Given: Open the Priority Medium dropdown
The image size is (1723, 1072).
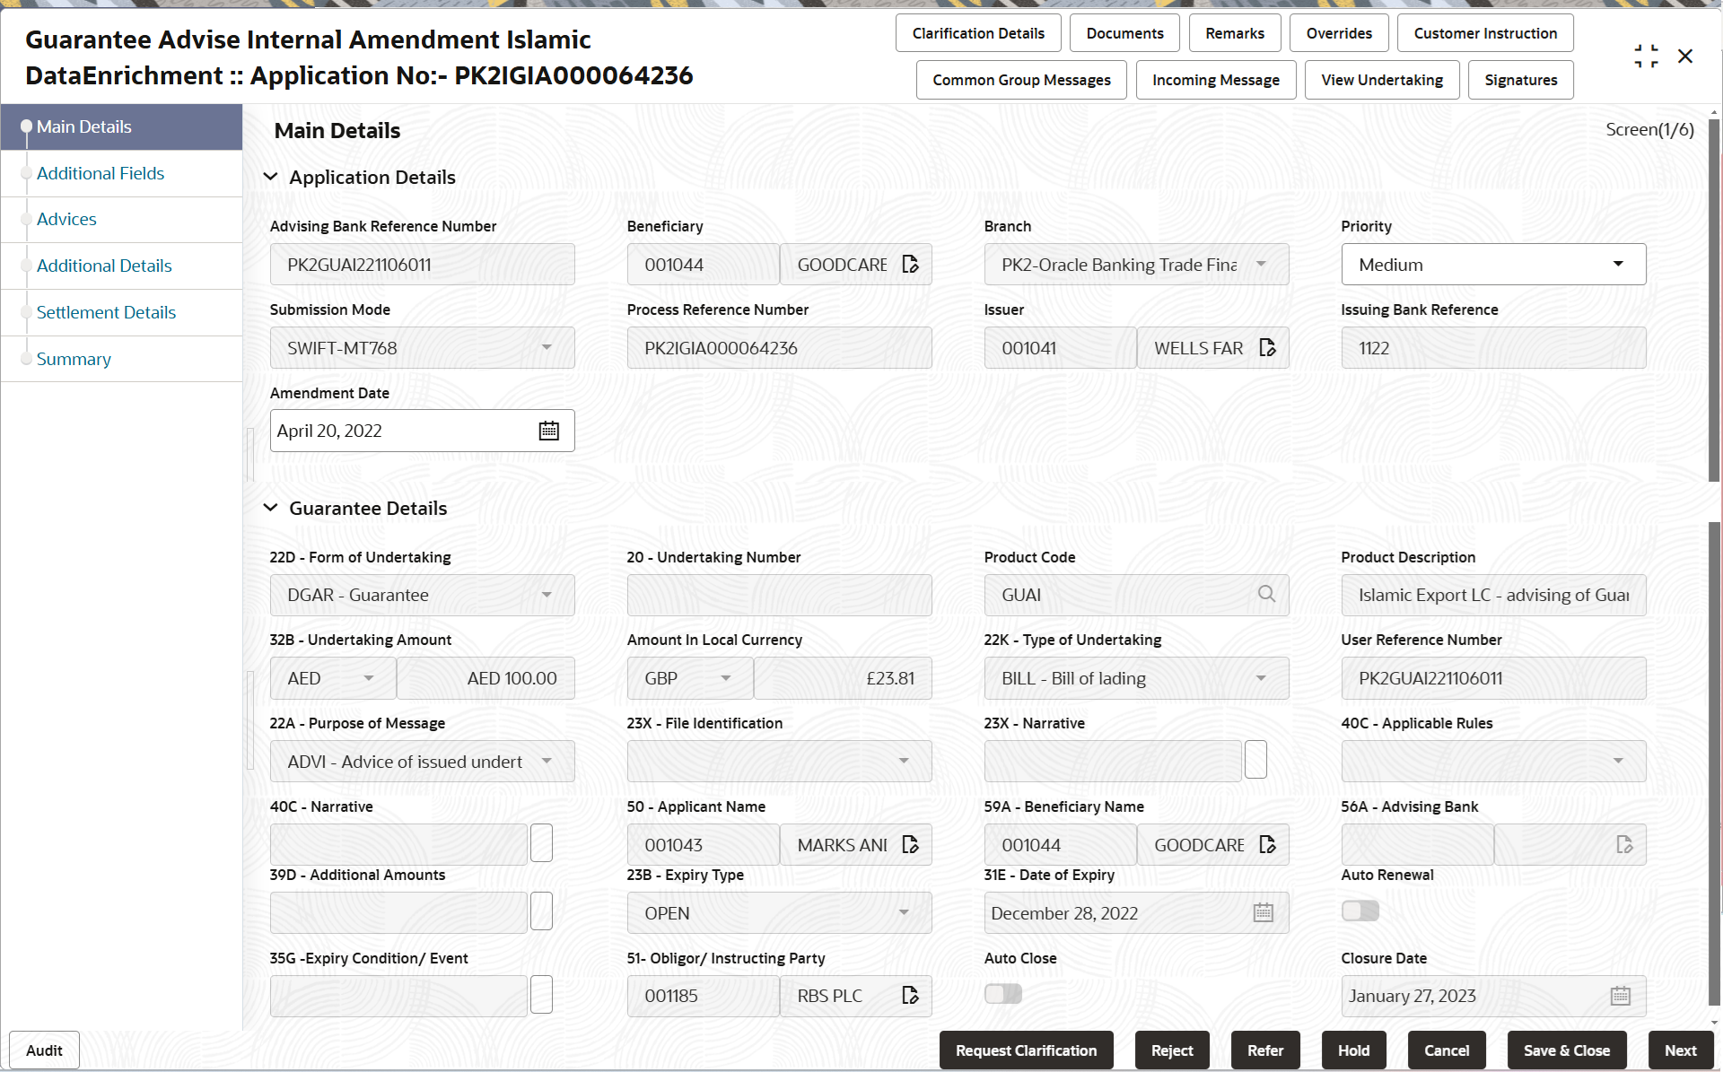Looking at the screenshot, I should (x=1618, y=265).
